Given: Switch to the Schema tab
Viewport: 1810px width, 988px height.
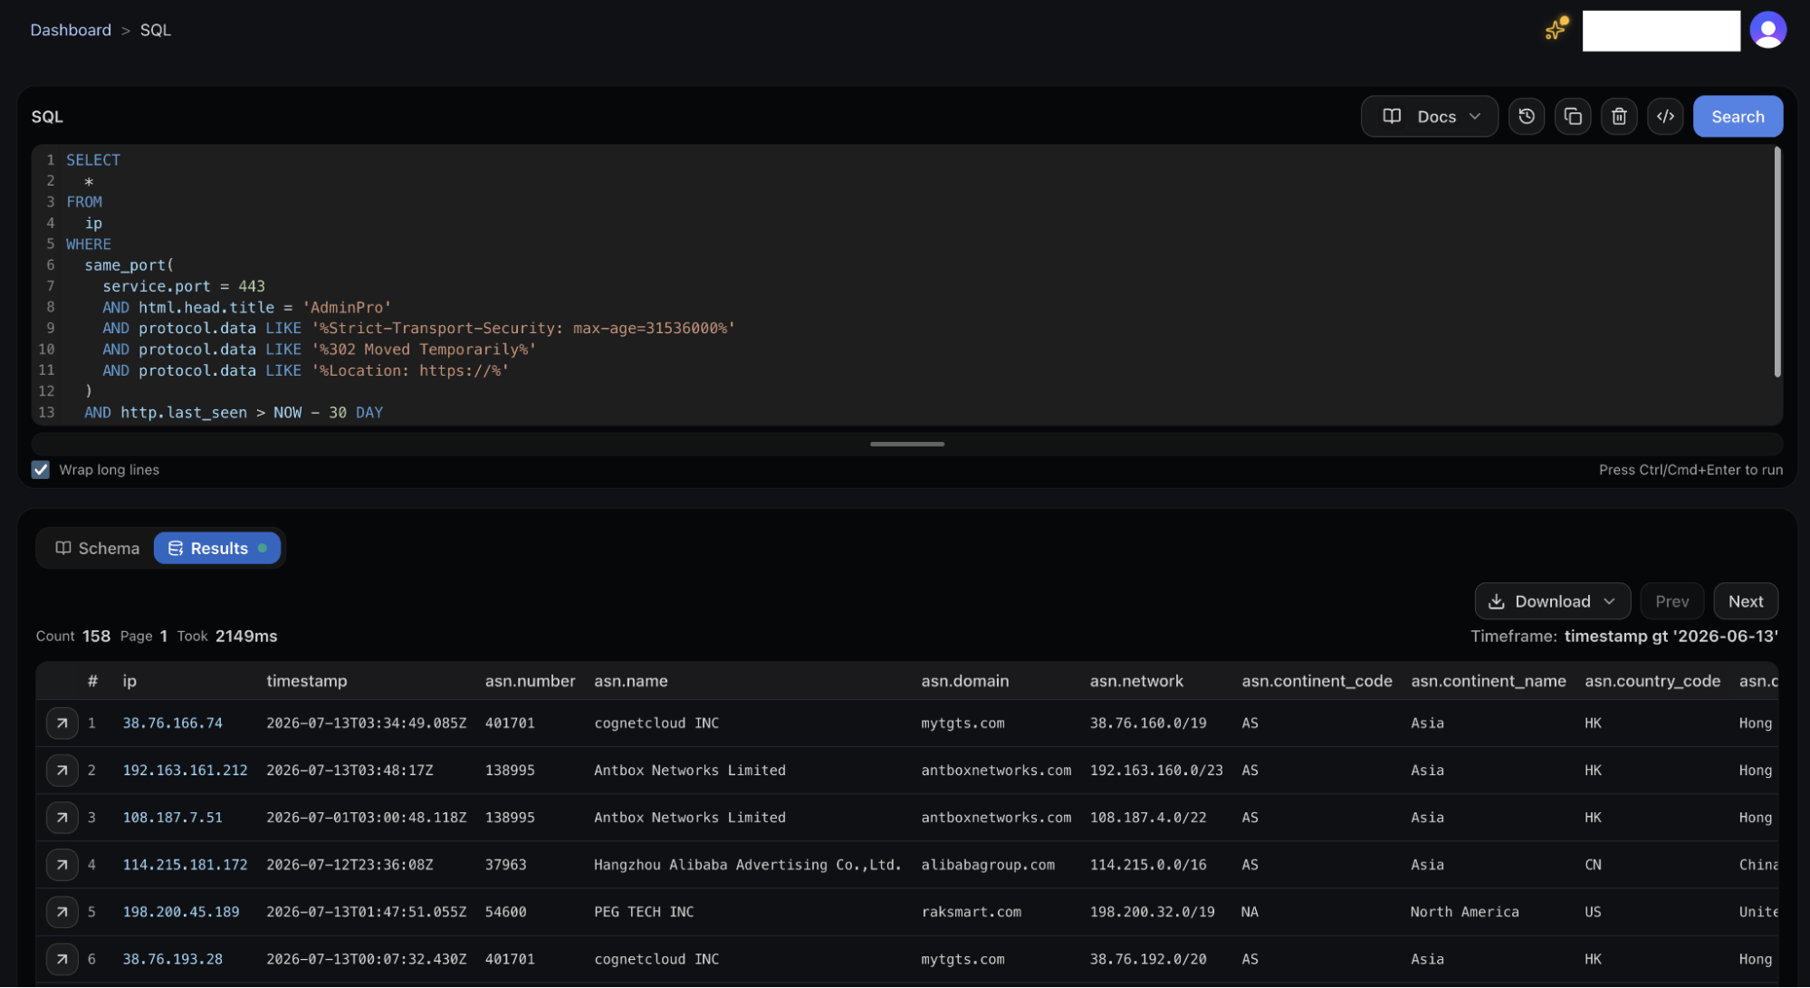Looking at the screenshot, I should pyautogui.click(x=98, y=549).
